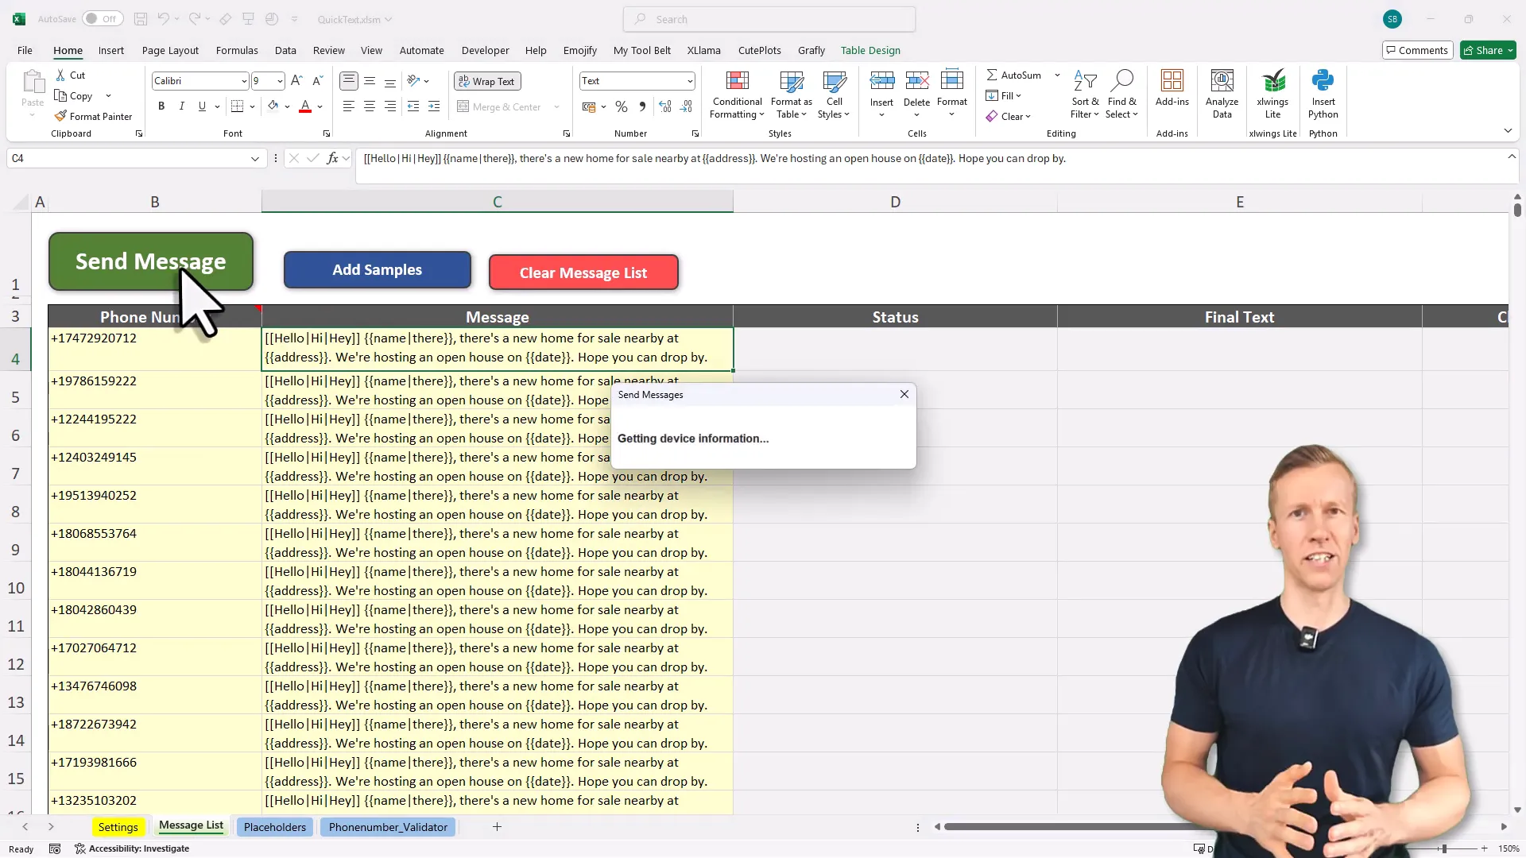This screenshot has width=1526, height=858.
Task: Click the Send Message button
Action: click(150, 261)
